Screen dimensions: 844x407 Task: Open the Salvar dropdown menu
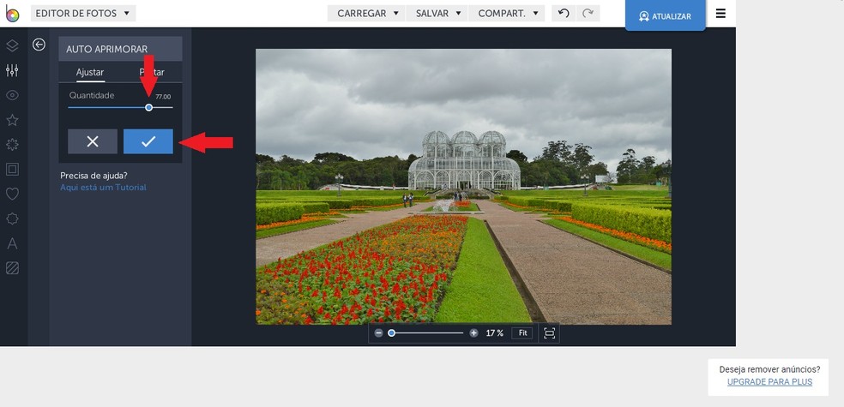click(x=437, y=14)
